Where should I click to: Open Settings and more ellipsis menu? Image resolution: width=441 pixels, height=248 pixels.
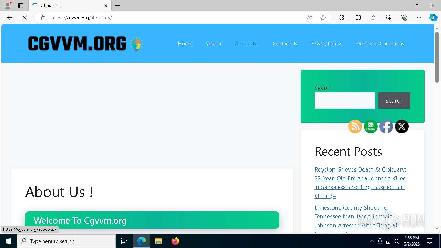[419, 18]
